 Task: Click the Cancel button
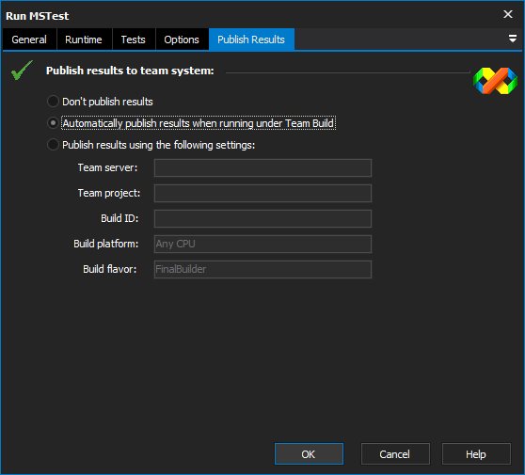point(395,454)
